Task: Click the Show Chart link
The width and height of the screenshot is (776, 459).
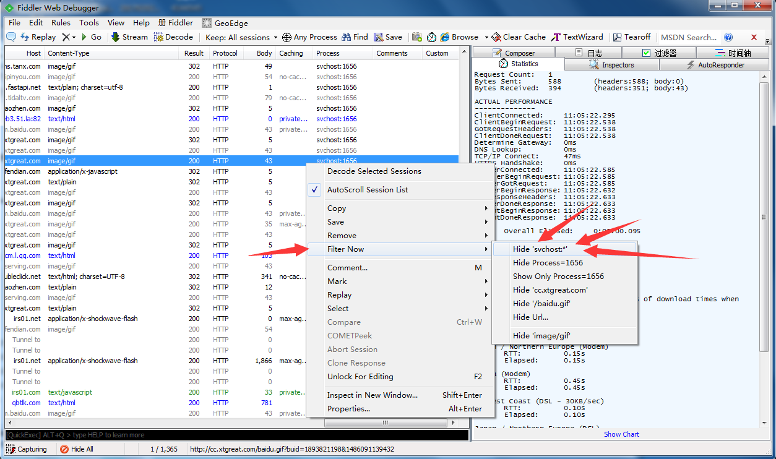Action: [x=621, y=434]
